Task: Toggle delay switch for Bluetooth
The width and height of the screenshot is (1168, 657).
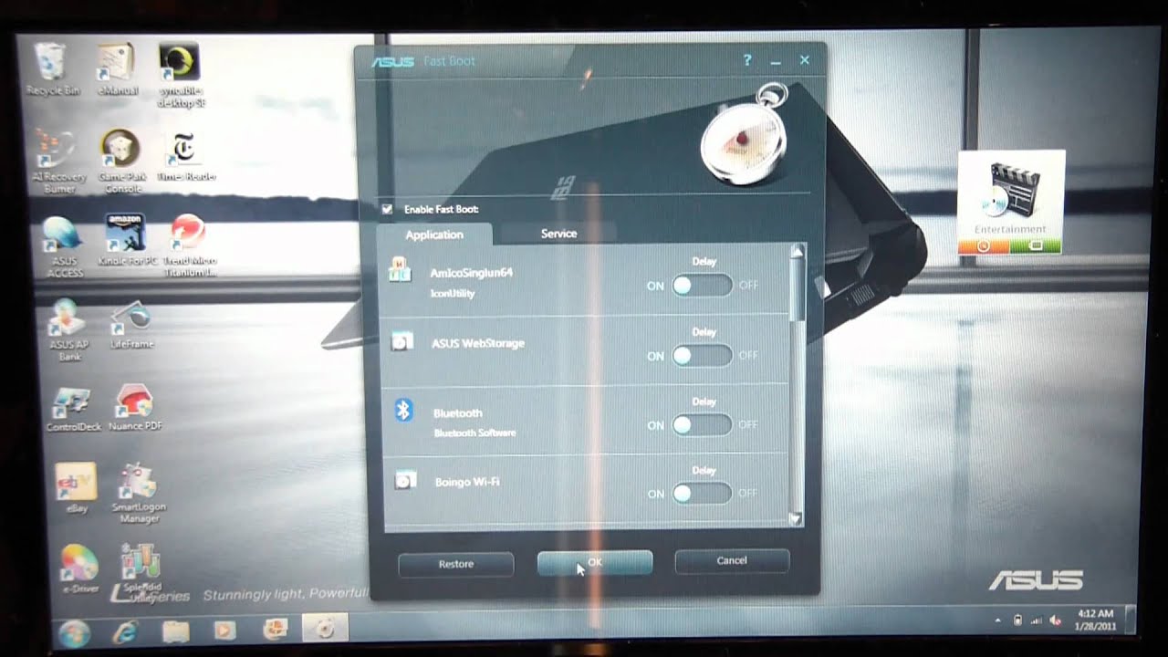Action: point(702,424)
